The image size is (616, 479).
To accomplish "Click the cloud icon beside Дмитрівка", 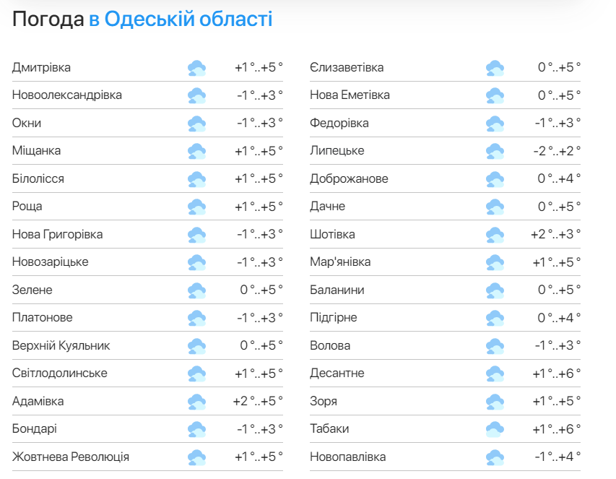I will [196, 68].
